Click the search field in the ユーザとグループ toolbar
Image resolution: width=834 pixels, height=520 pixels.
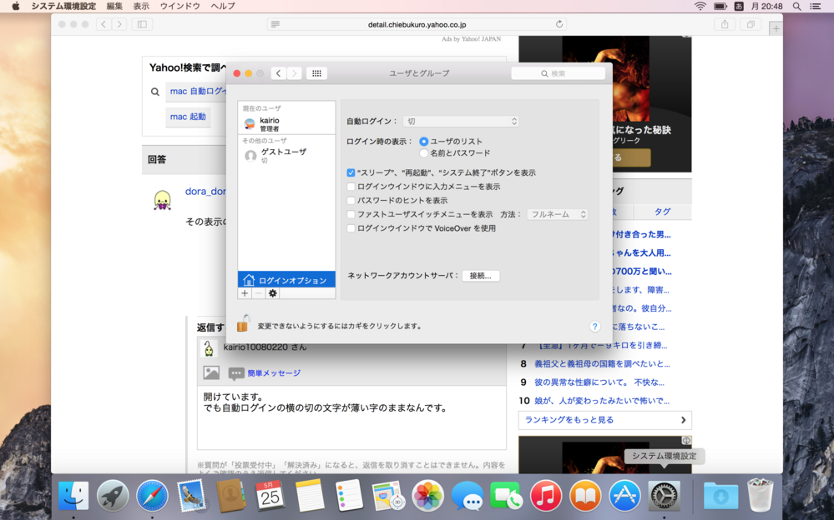[558, 73]
